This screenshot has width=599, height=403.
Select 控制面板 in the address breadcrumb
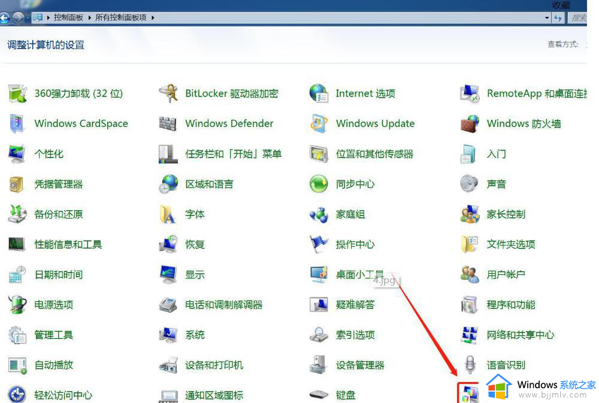pos(68,18)
